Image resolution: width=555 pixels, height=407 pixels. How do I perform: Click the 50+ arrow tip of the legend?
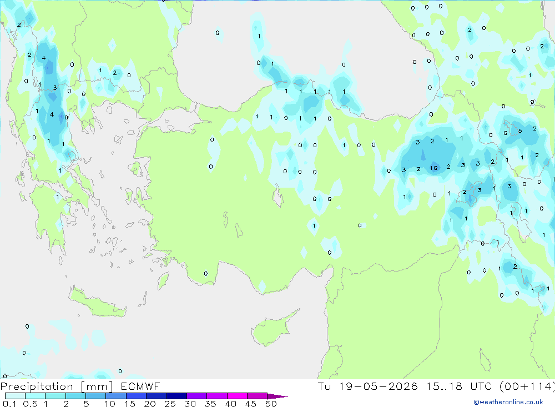point(277,396)
